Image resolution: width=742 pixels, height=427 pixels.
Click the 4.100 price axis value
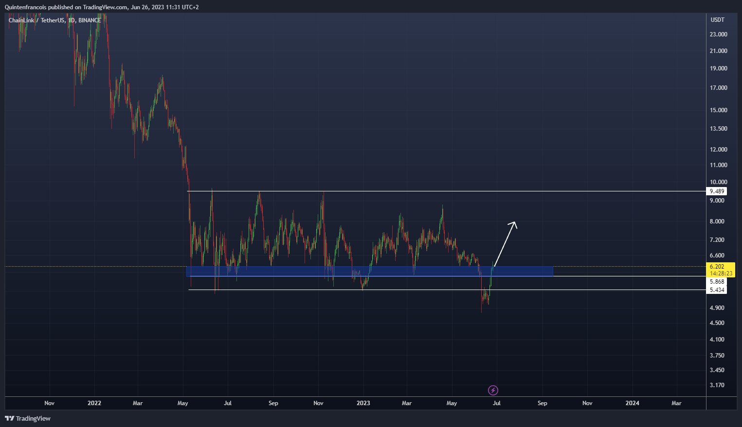tap(717, 340)
